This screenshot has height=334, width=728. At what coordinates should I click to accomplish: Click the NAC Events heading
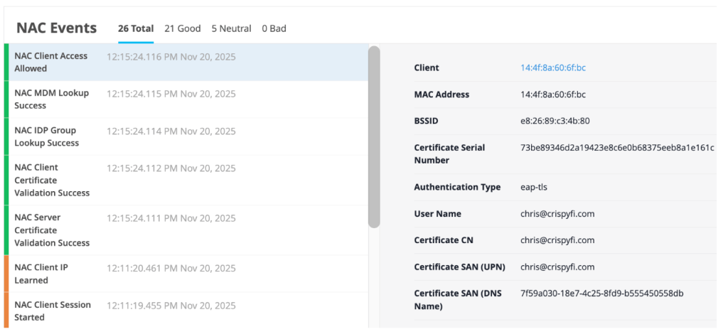pyautogui.click(x=56, y=28)
